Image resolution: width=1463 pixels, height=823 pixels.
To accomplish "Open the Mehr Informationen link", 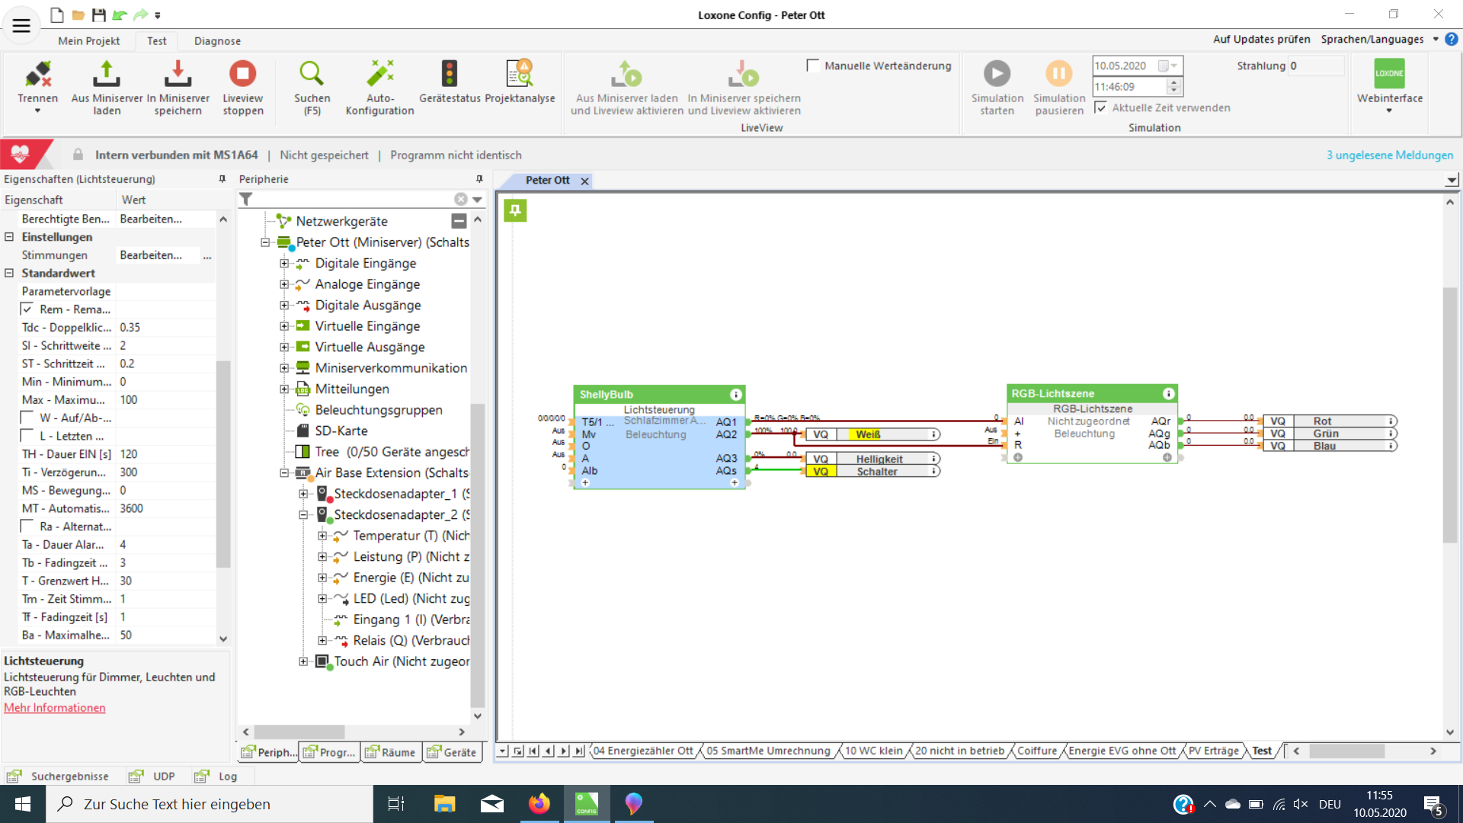I will (x=55, y=708).
